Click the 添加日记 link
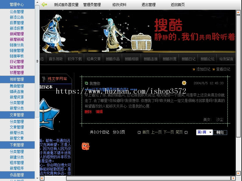This screenshot has height=181, width=242. (203, 69)
